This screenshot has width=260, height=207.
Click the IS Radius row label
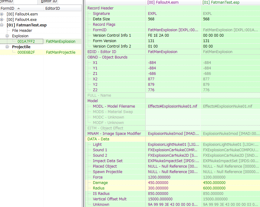coord(101,194)
